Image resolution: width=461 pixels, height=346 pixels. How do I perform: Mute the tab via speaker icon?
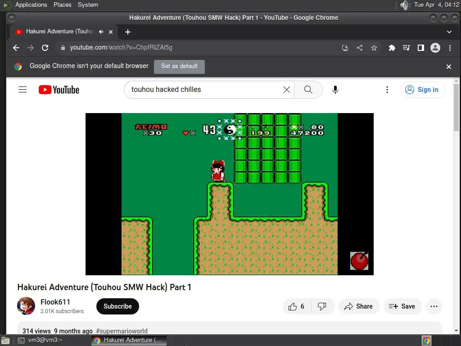click(x=101, y=32)
